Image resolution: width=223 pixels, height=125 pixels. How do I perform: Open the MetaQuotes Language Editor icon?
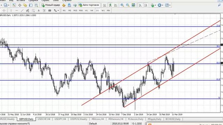point(64,5)
